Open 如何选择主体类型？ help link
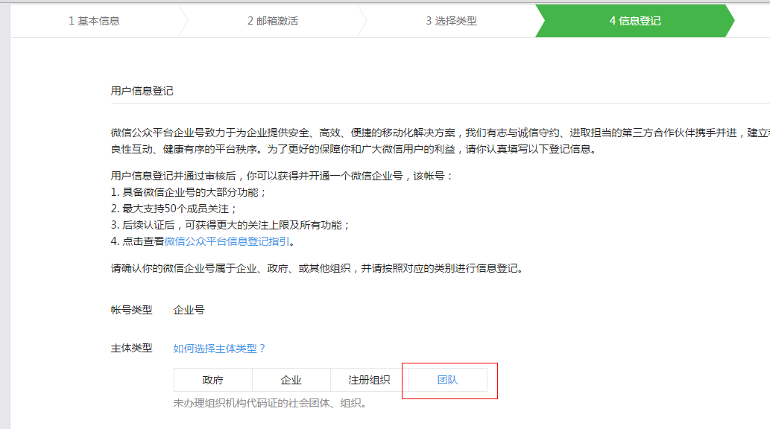This screenshot has width=770, height=429. (219, 349)
